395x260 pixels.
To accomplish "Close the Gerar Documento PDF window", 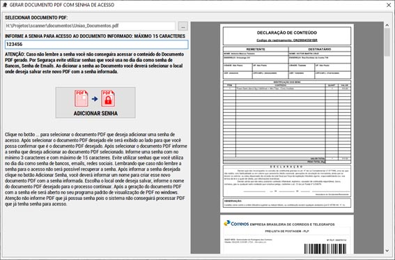I will [x=389, y=5].
